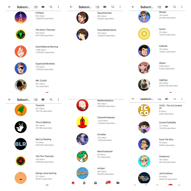
Task: Open the JonTronShow channel entry
Action: [x=157, y=178]
